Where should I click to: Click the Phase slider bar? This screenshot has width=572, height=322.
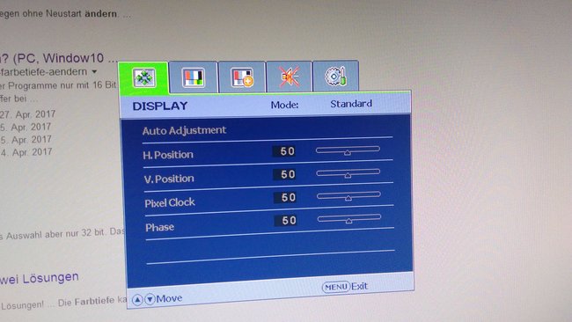(x=349, y=219)
